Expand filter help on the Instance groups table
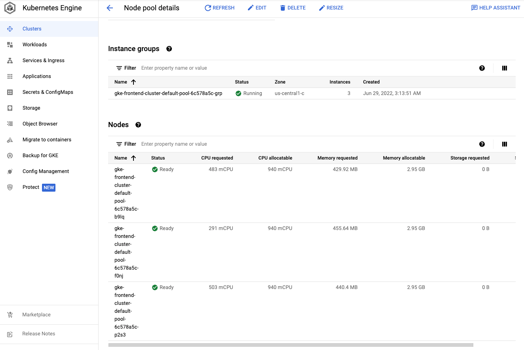The image size is (524, 350). click(482, 68)
